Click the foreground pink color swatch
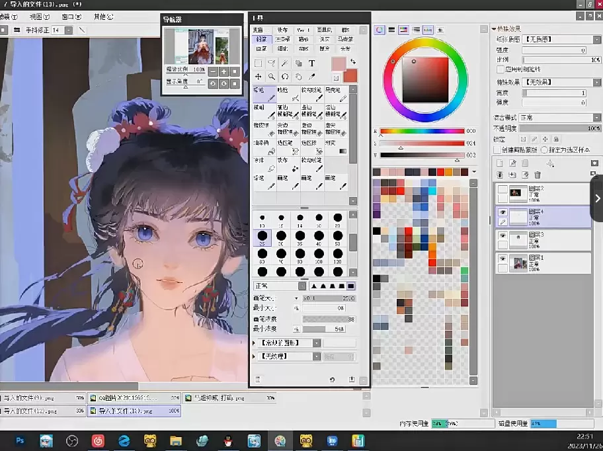Screen dimensions: 603x451 [x=339, y=64]
